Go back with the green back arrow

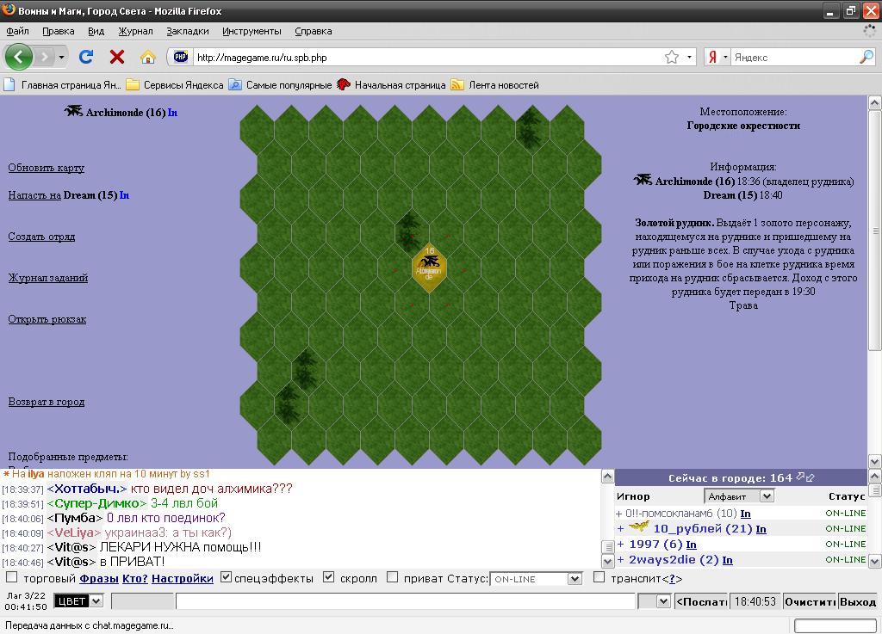tap(19, 57)
